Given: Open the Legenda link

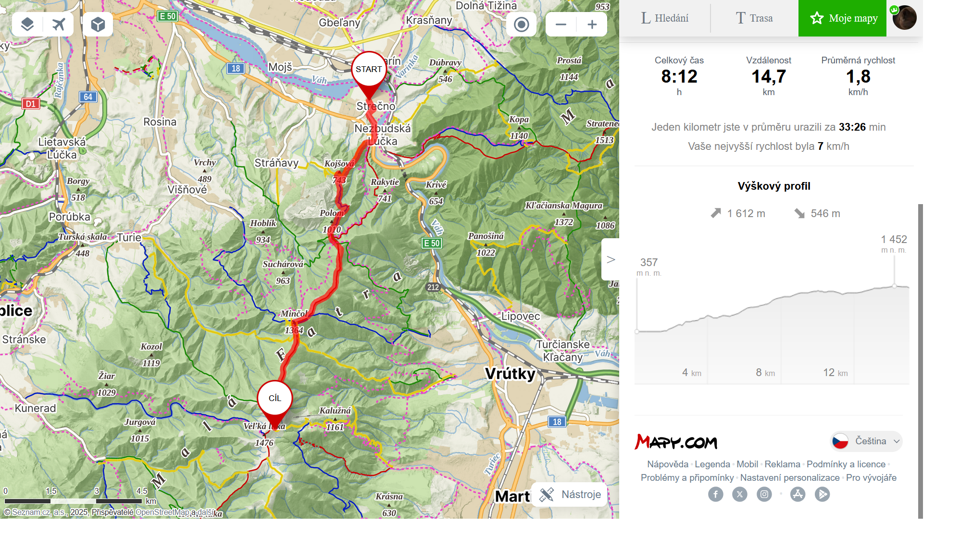Looking at the screenshot, I should [x=712, y=464].
